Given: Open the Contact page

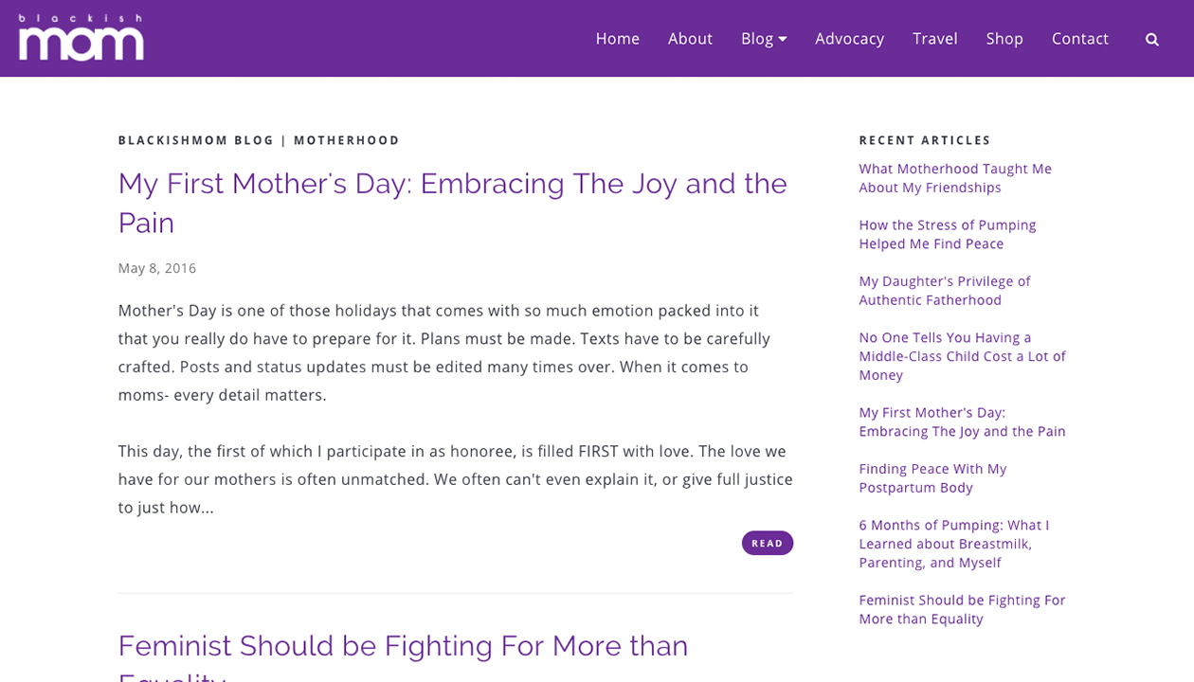Looking at the screenshot, I should pyautogui.click(x=1080, y=39).
